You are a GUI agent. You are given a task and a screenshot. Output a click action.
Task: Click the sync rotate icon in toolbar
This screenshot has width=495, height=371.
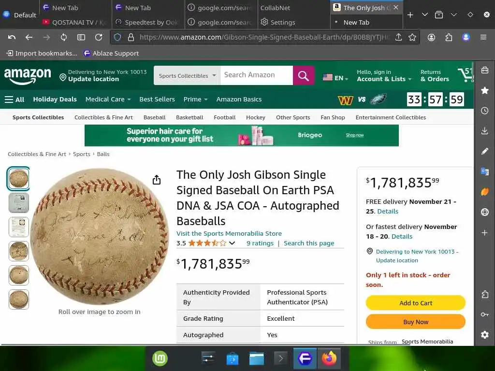click(64, 37)
